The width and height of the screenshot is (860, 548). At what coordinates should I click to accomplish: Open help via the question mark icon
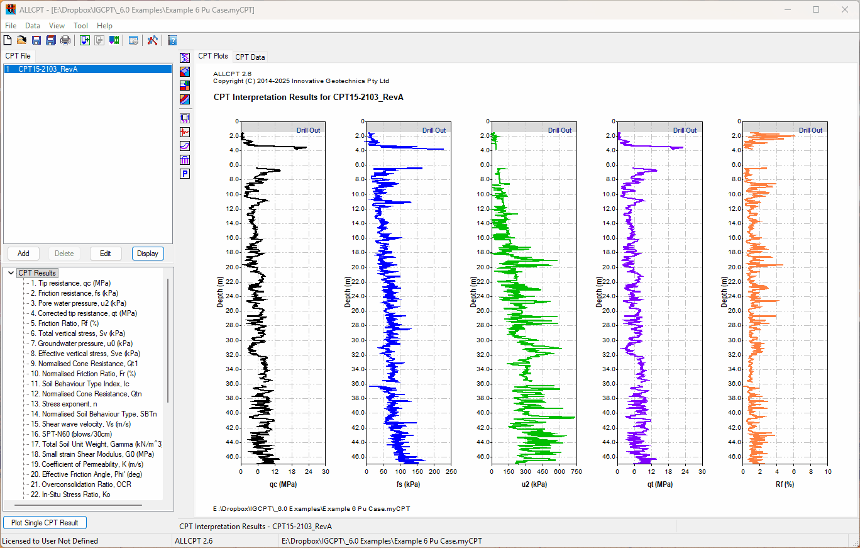coord(172,40)
